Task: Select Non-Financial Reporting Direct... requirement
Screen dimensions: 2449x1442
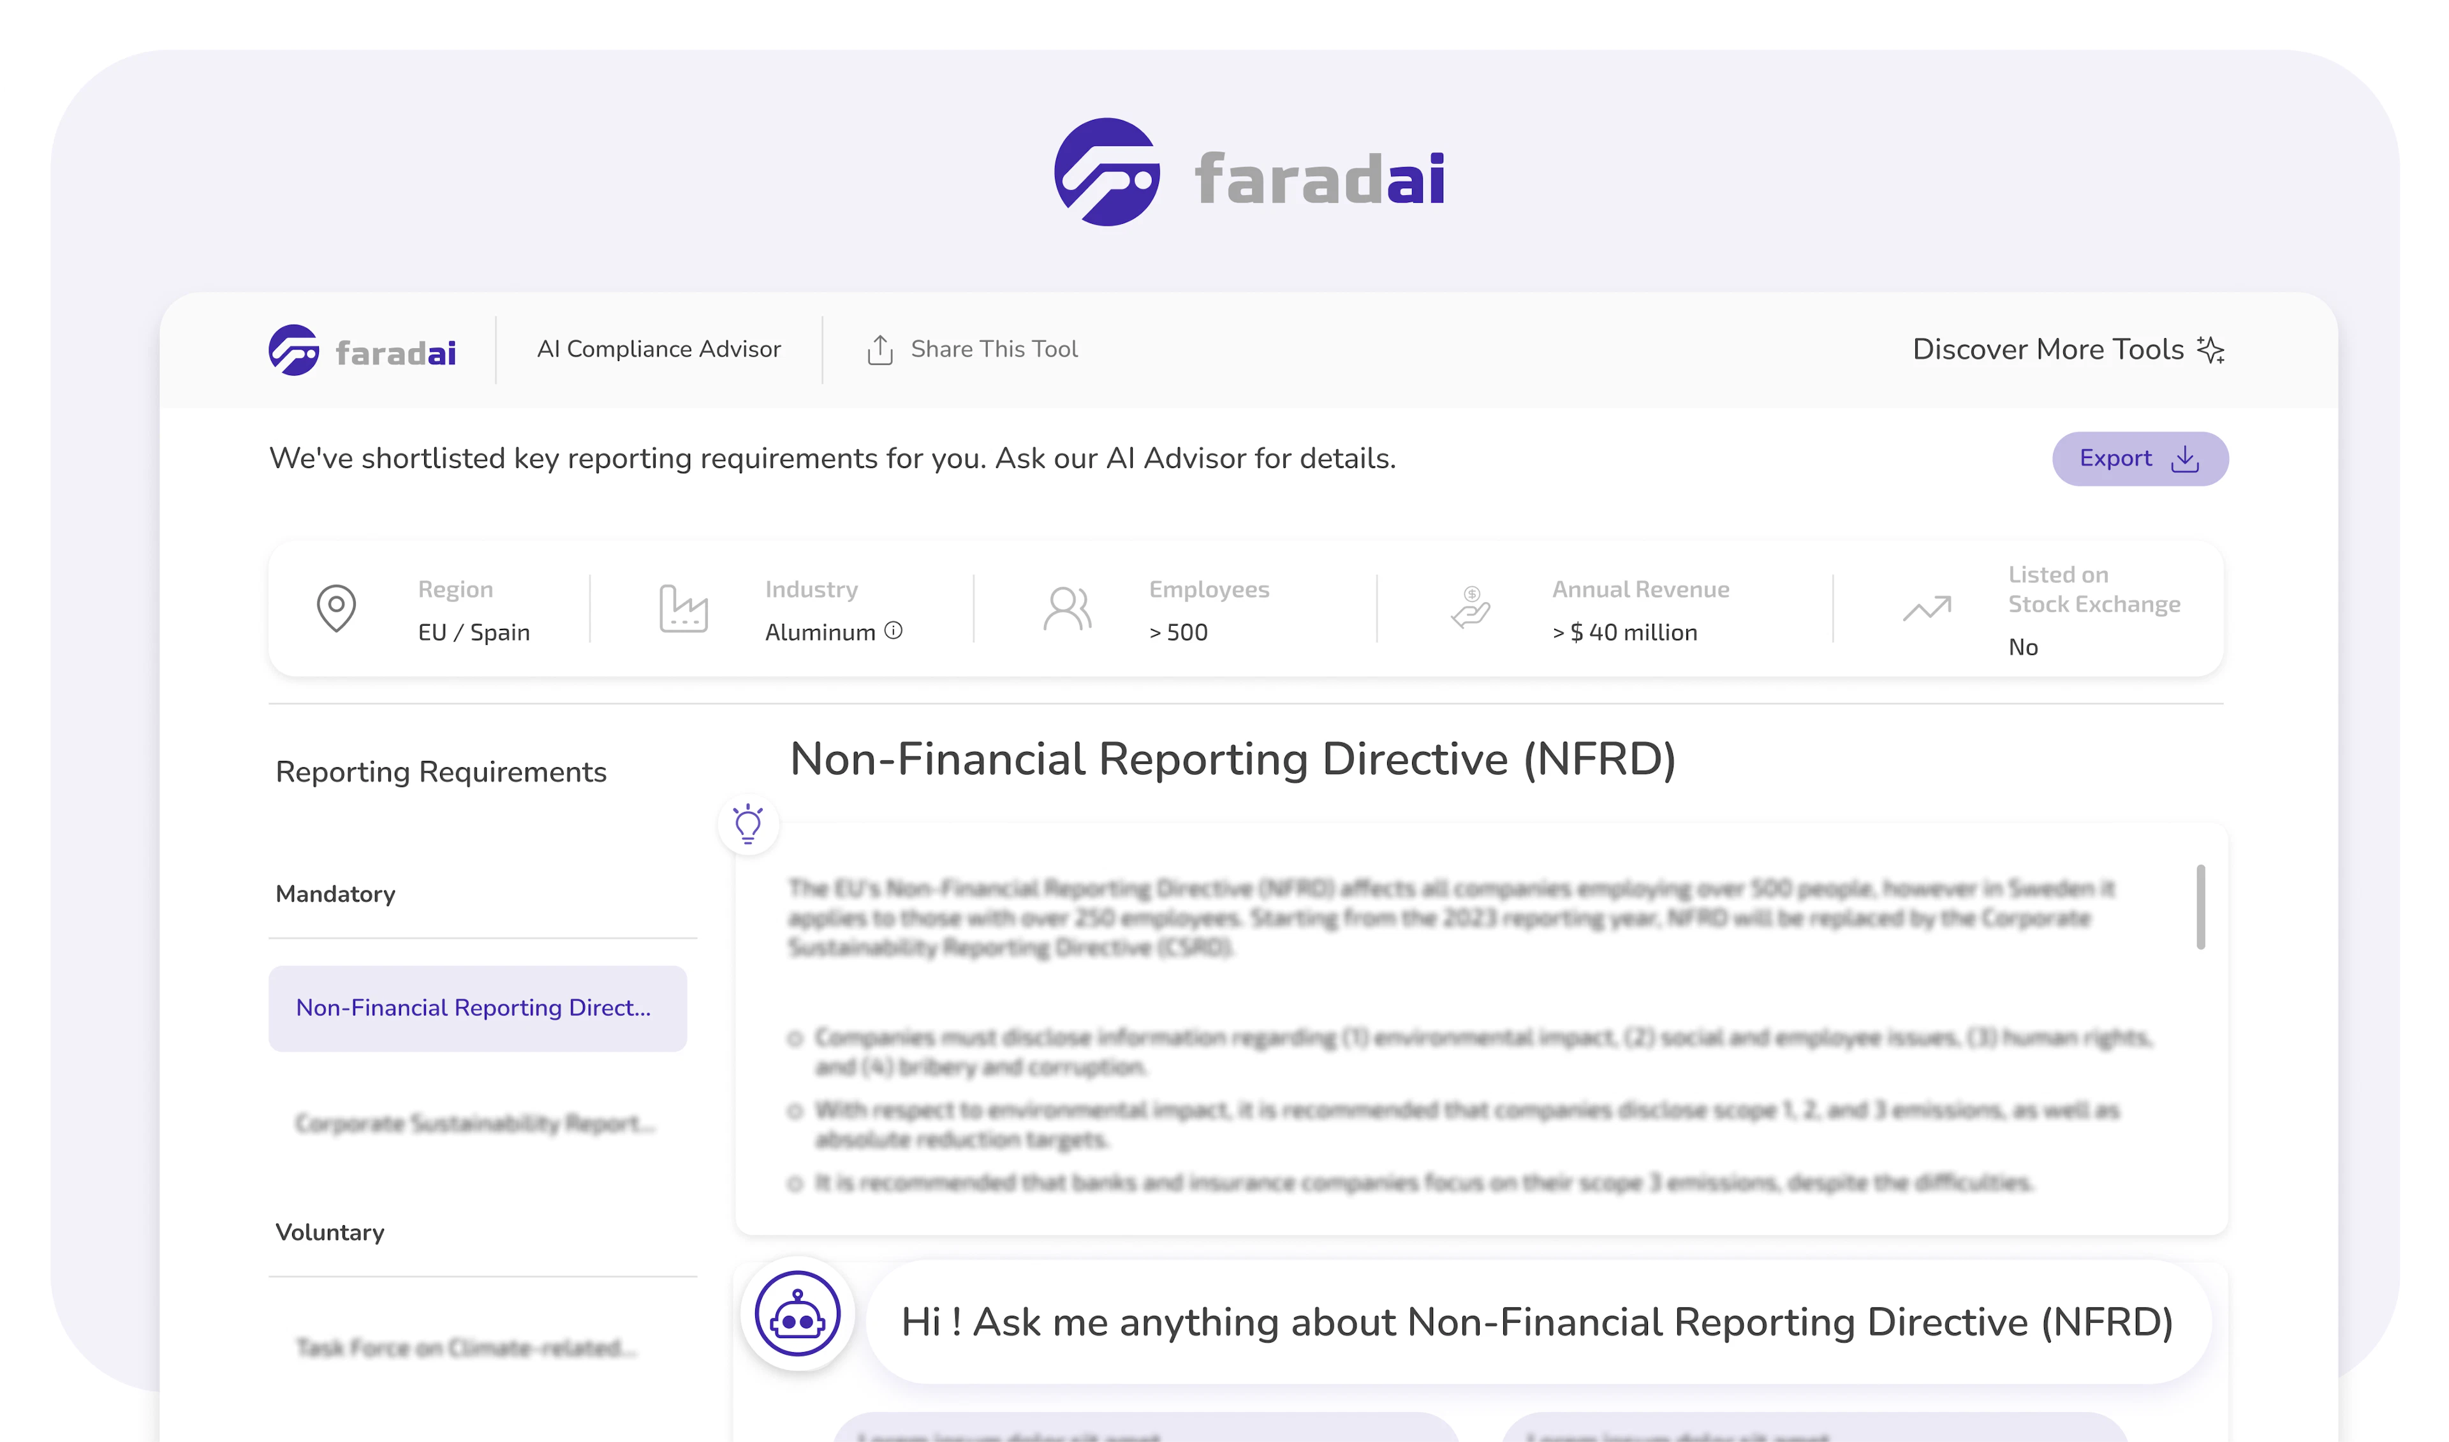Action: tap(477, 1008)
